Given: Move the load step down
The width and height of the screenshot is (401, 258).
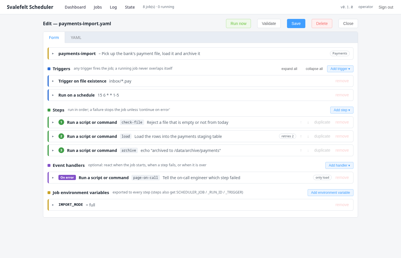Looking at the screenshot, I should coord(308,136).
